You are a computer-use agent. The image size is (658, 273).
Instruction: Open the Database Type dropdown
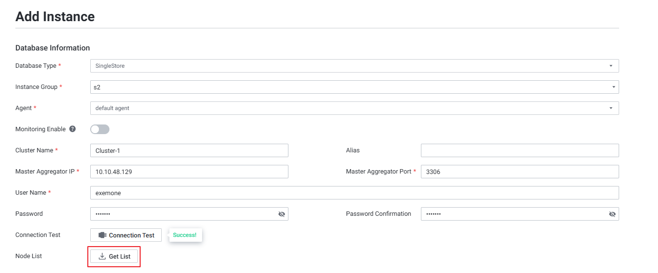click(354, 66)
